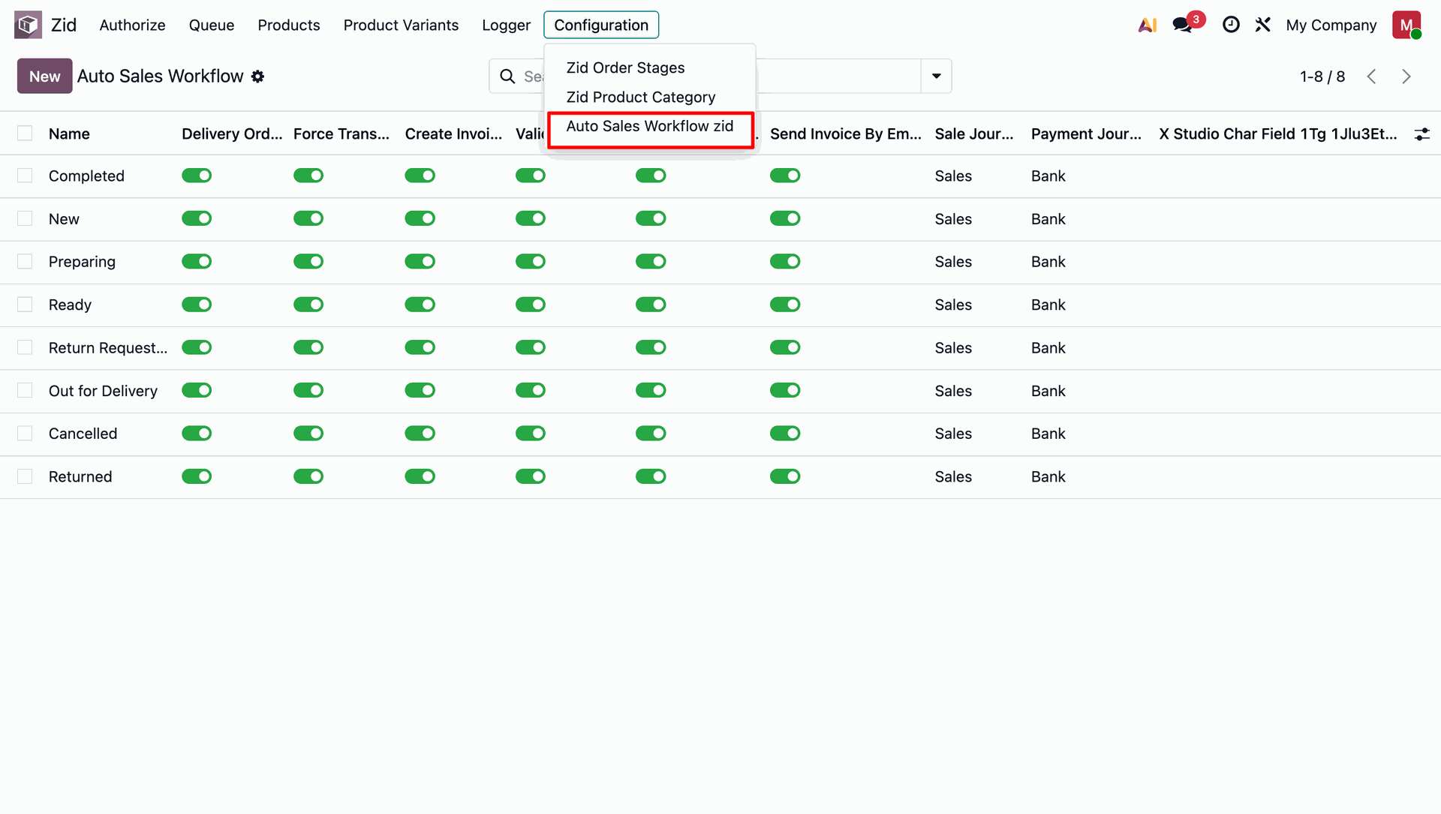Screen dimensions: 1441x814
Task: Sort by Create Invoice column header
Action: tap(453, 134)
